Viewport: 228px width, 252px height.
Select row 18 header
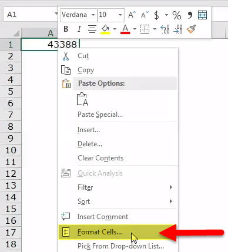11,244
